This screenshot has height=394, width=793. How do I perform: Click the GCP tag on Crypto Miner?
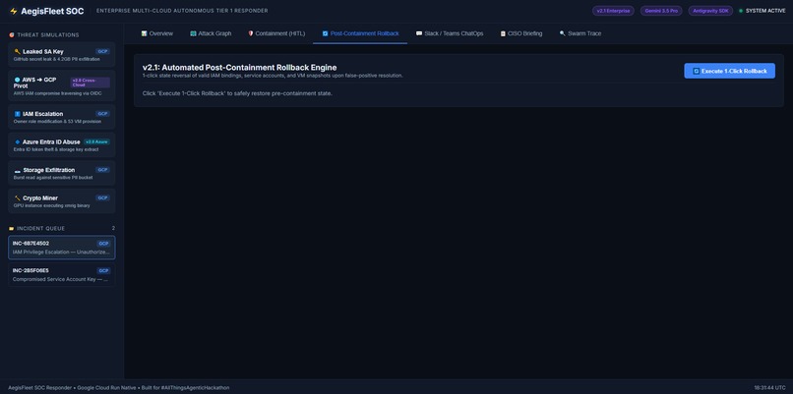pyautogui.click(x=102, y=198)
